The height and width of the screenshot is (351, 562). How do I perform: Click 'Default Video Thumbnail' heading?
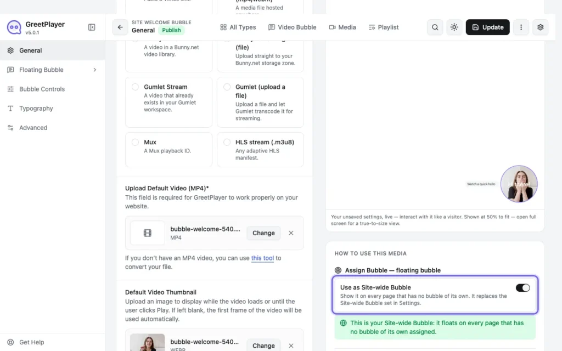pos(161,292)
